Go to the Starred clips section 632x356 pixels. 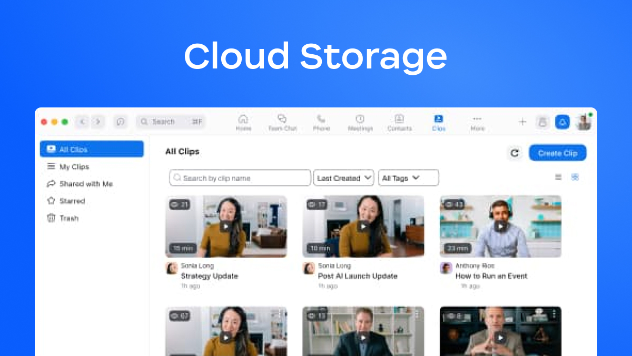72,201
